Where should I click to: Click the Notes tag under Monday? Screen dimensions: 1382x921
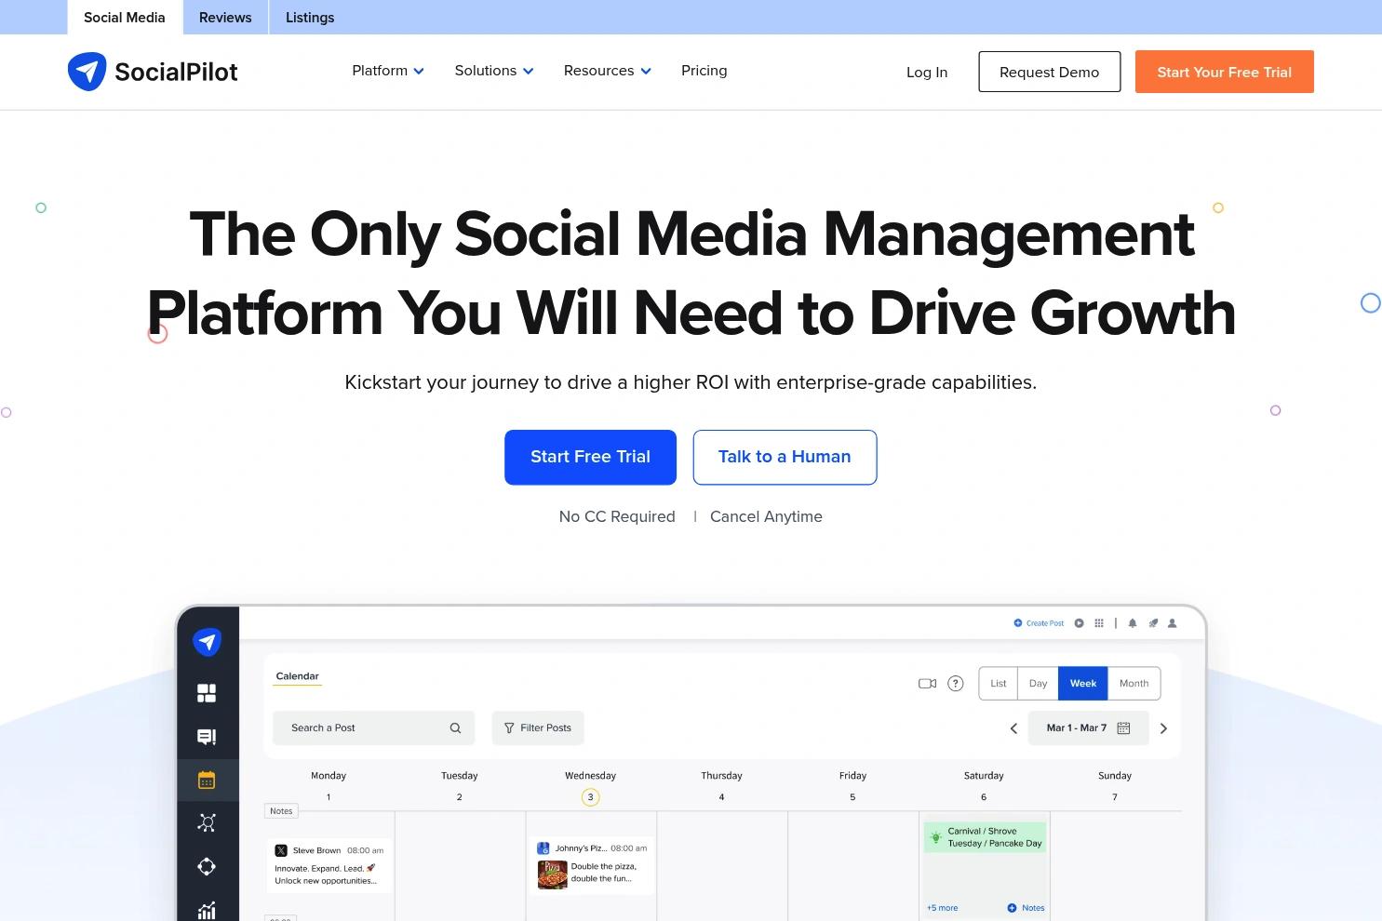(281, 811)
